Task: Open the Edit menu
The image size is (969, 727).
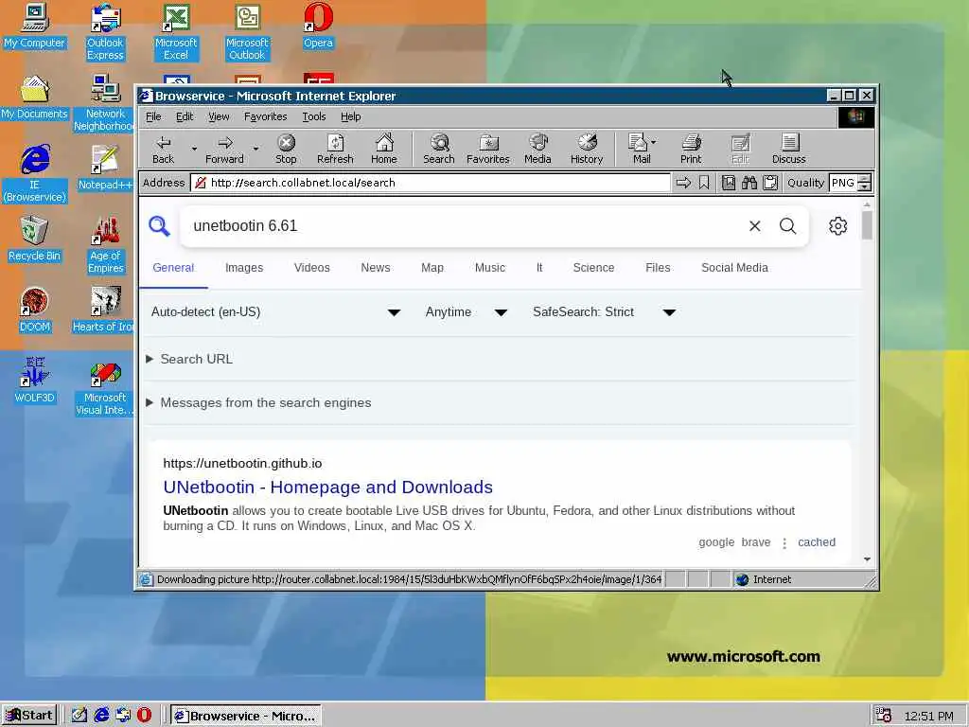Action: point(185,116)
